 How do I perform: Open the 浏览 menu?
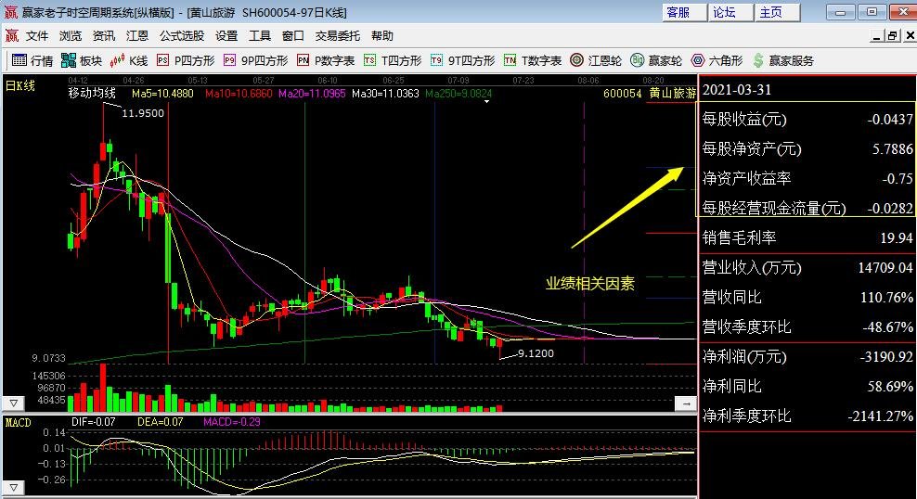tap(71, 35)
